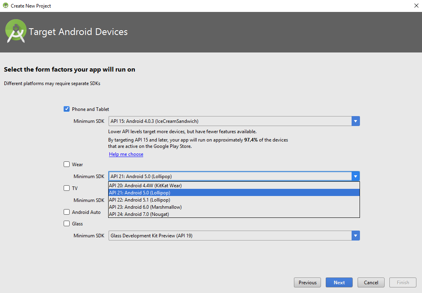The width and height of the screenshot is (422, 293).
Task: Click the Phone and Tablet label
Action: click(90, 109)
